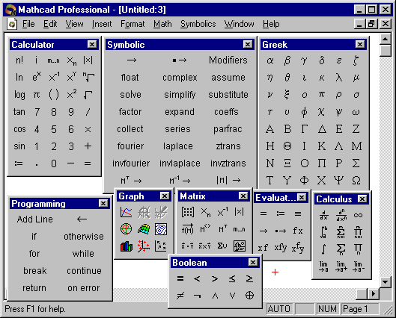Image resolution: width=396 pixels, height=318 pixels.
Task: Click the factorial n! in Calculator
Action: pos(19,60)
